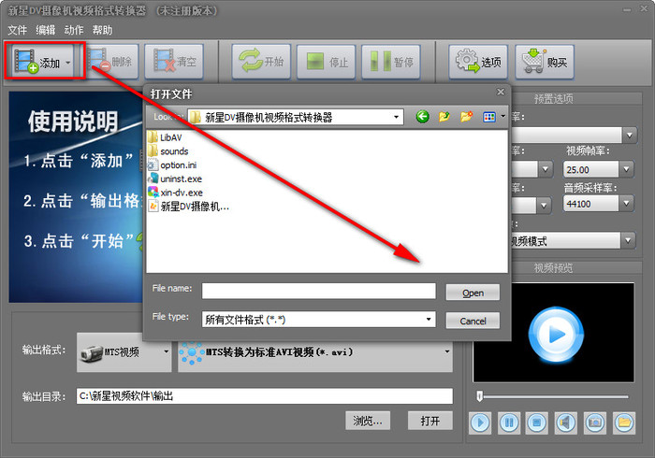Open 选项 (Options) settings
Screen dimensions: 655x458
[x=478, y=62]
